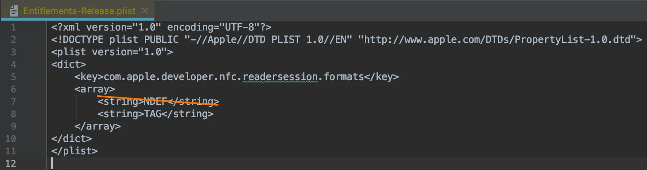Close the Entitlements-Release.plist tab
This screenshot has height=170, width=647.
pyautogui.click(x=145, y=11)
